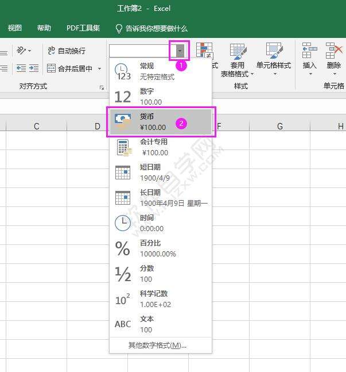Image resolution: width=346 pixels, height=372 pixels.
Task: Select the 长日期 long date format
Action: coord(161,198)
